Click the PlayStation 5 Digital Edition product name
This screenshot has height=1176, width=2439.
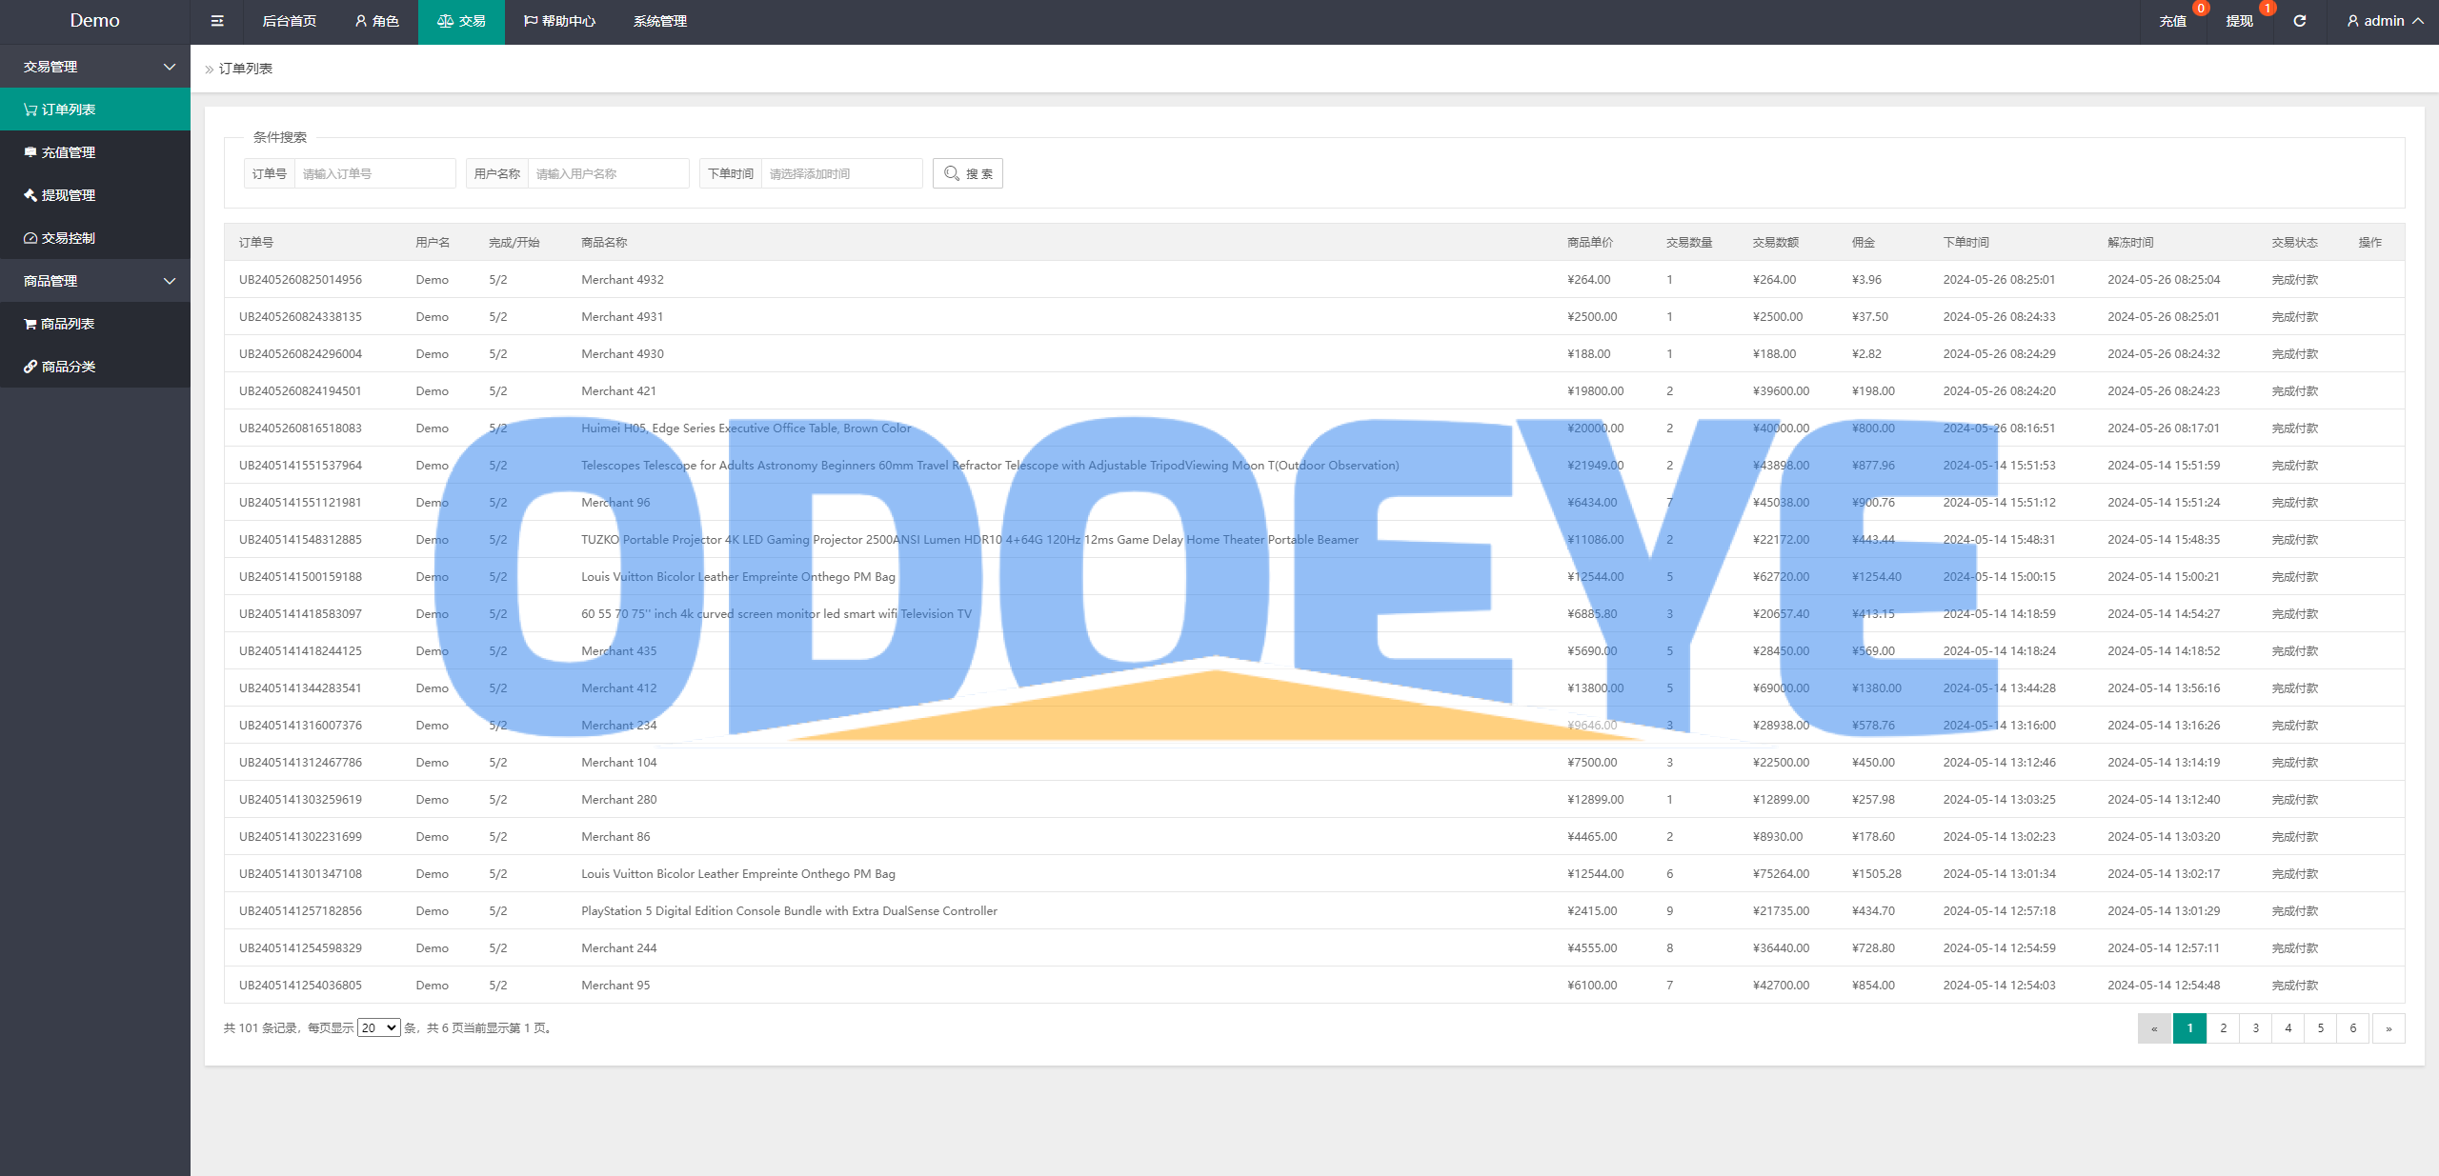789,911
